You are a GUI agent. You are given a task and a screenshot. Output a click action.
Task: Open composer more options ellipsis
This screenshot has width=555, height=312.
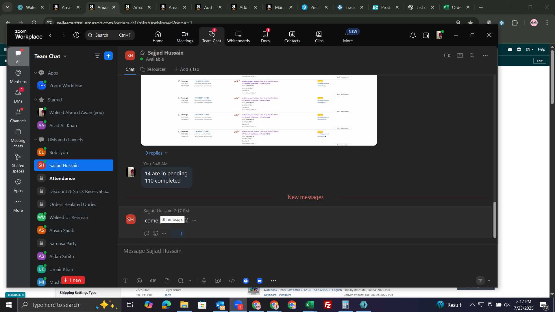273,281
